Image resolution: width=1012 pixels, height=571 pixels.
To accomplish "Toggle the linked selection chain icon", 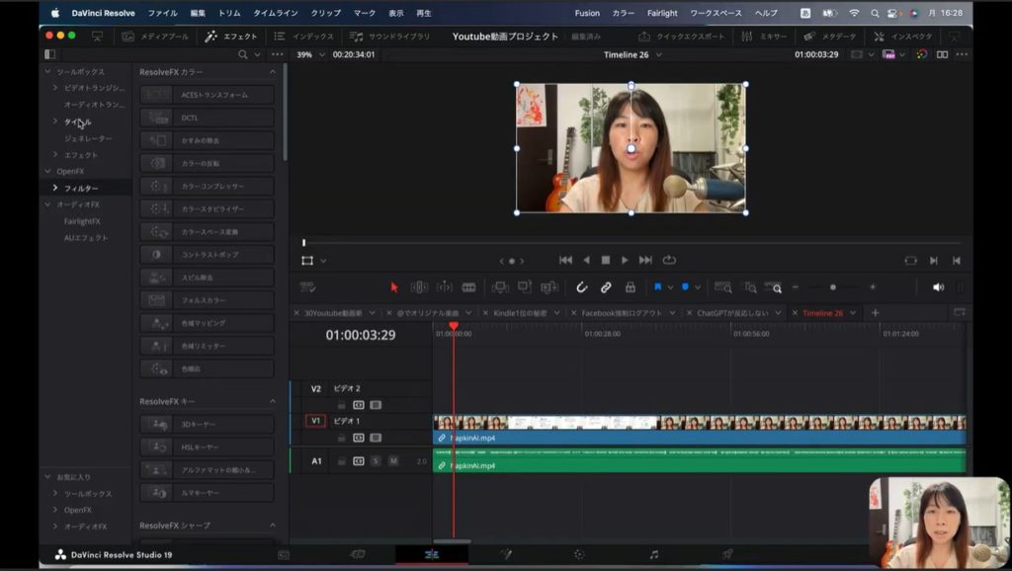I will point(606,287).
